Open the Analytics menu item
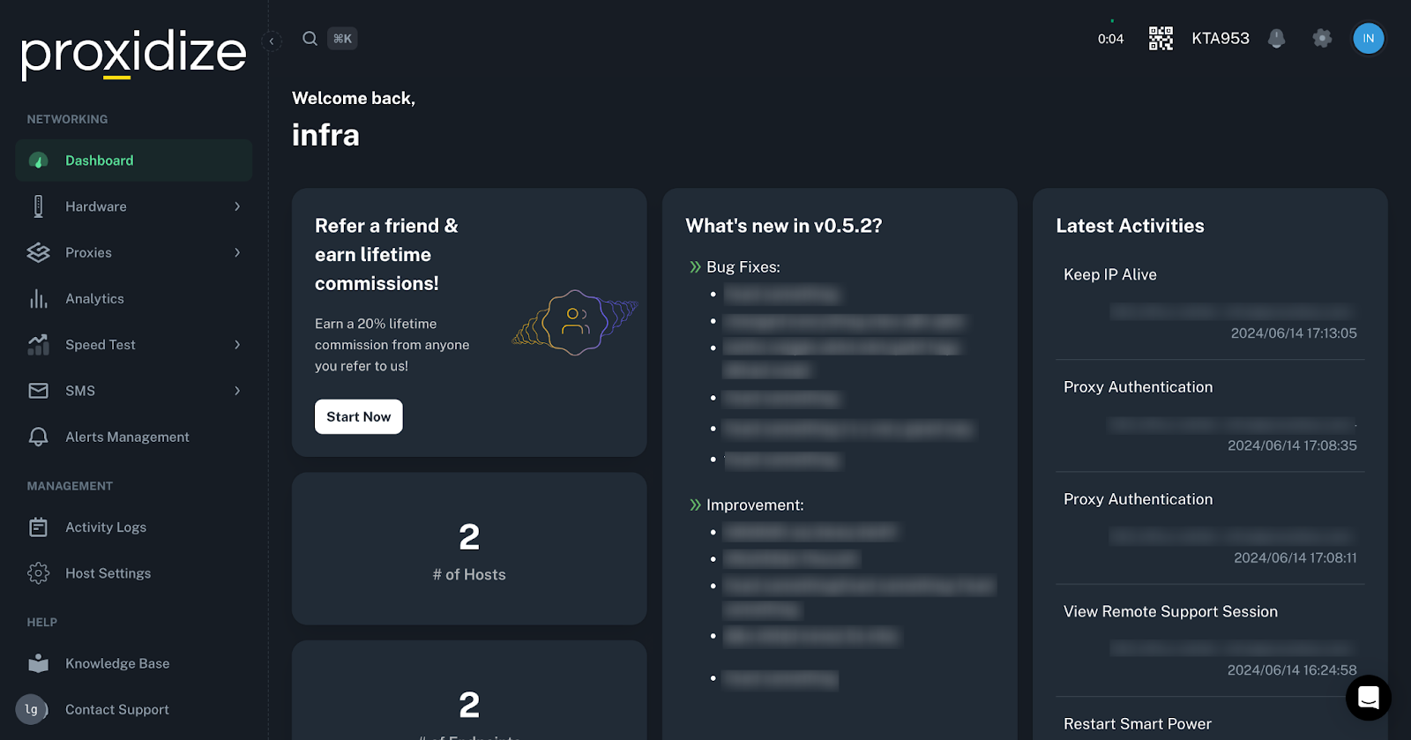The image size is (1411, 740). click(x=133, y=299)
